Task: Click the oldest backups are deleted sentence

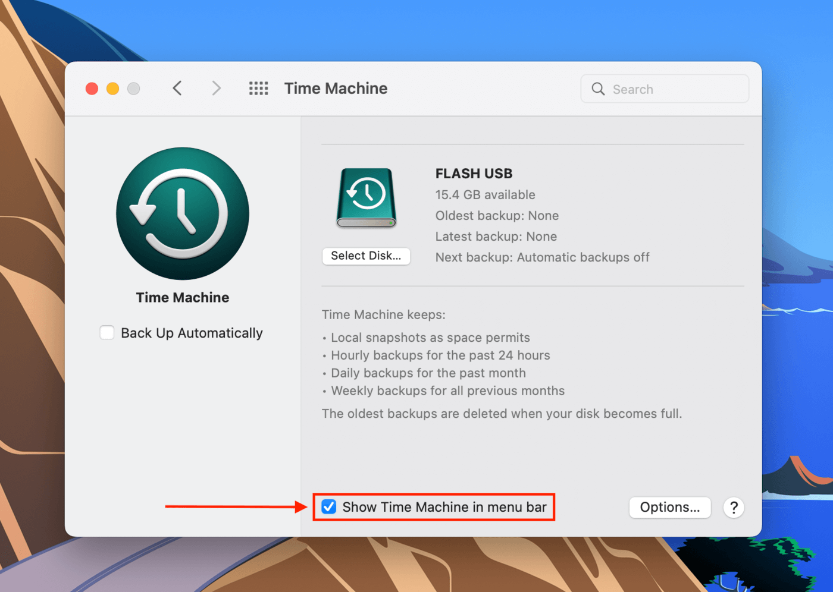Action: click(502, 414)
